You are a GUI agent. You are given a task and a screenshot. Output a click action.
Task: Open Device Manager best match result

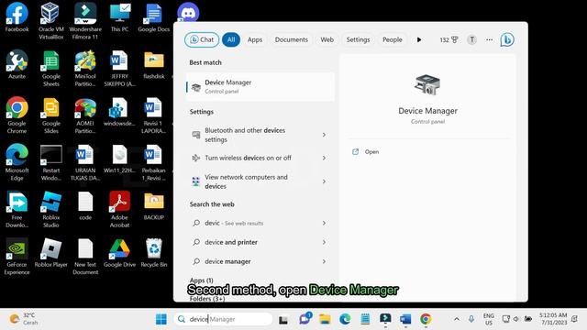click(260, 86)
